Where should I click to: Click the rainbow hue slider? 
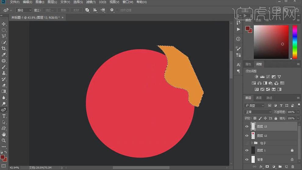coord(295,42)
